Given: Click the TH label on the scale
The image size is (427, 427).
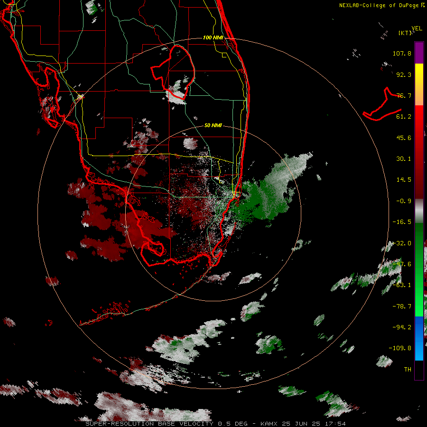Looking at the screenshot, I should pyautogui.click(x=408, y=369).
